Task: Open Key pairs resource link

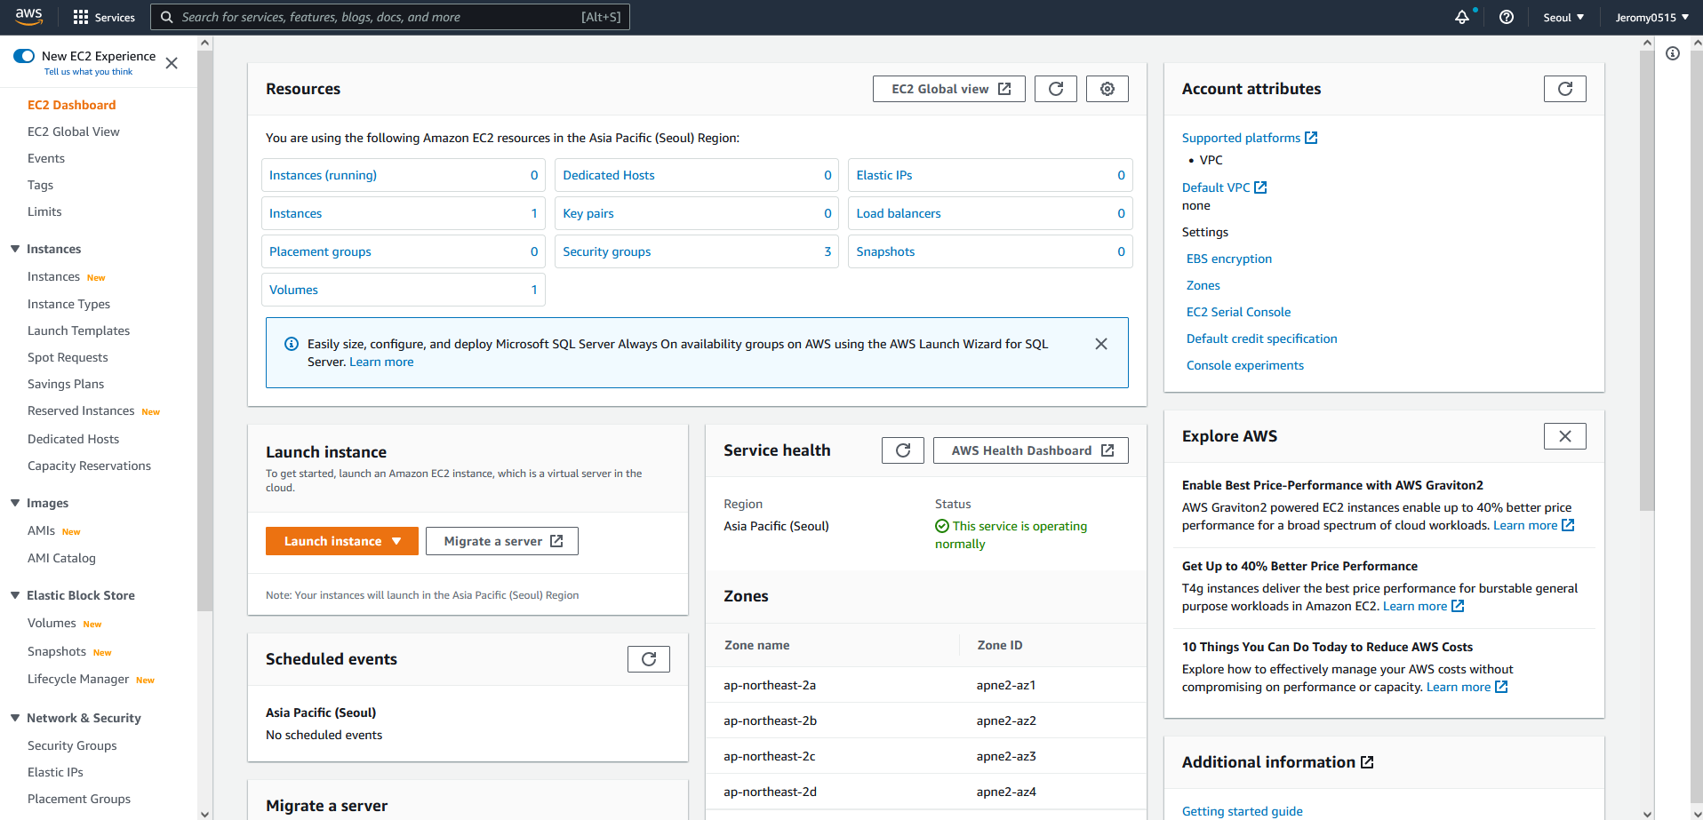Action: 588,213
